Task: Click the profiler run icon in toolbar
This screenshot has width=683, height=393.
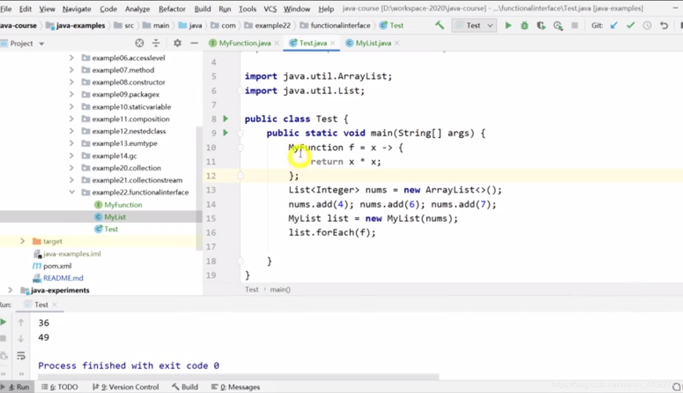Action: (558, 25)
